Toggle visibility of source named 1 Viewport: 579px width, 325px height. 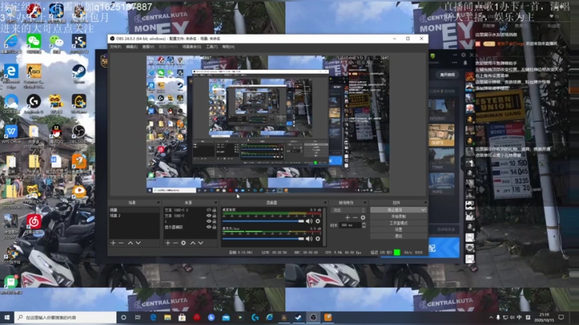click(x=208, y=221)
